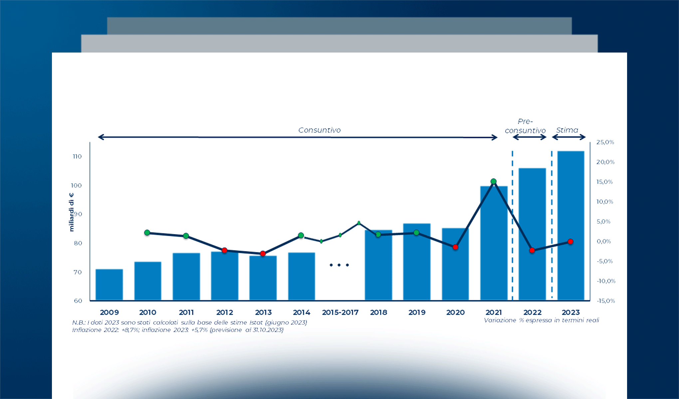Click the 2009 bar
This screenshot has width=679, height=399.
[x=109, y=285]
